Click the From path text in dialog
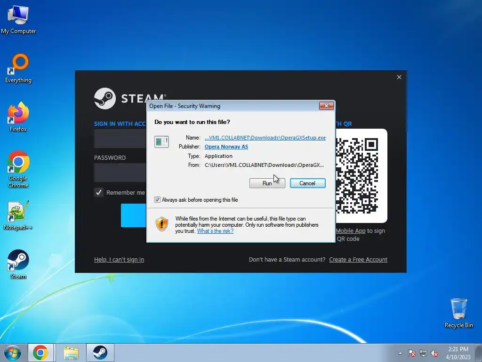 (x=264, y=165)
